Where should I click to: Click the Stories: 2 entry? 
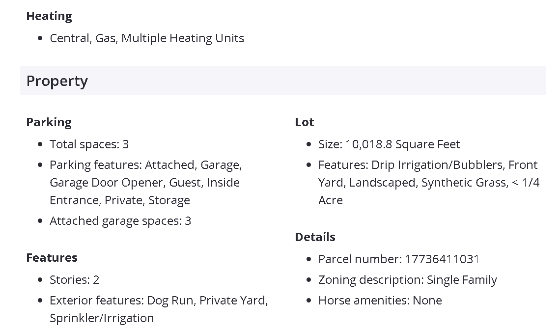(x=74, y=280)
